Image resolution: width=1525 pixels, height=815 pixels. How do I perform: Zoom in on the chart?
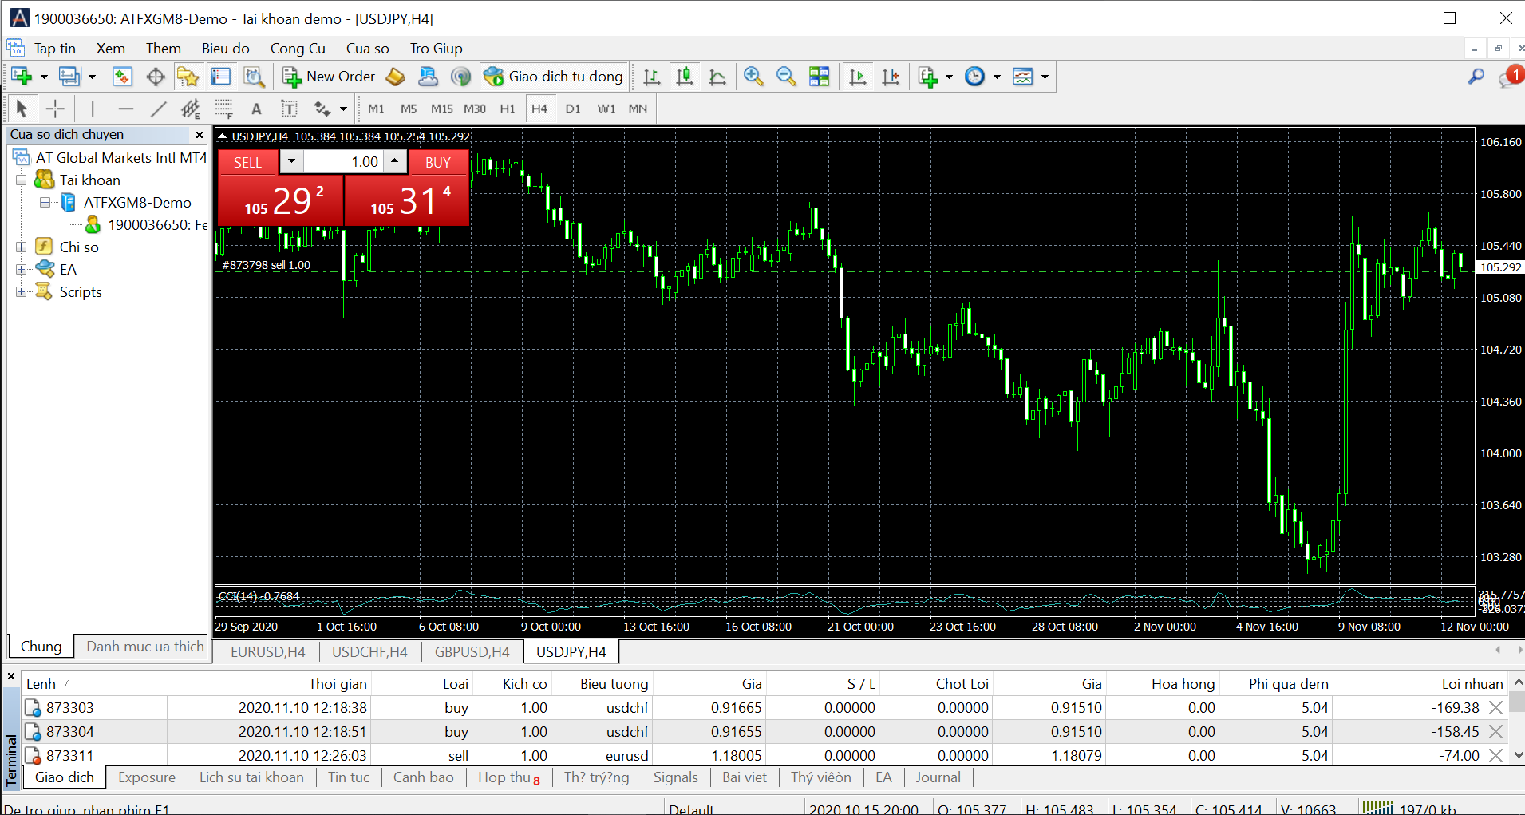point(753,77)
